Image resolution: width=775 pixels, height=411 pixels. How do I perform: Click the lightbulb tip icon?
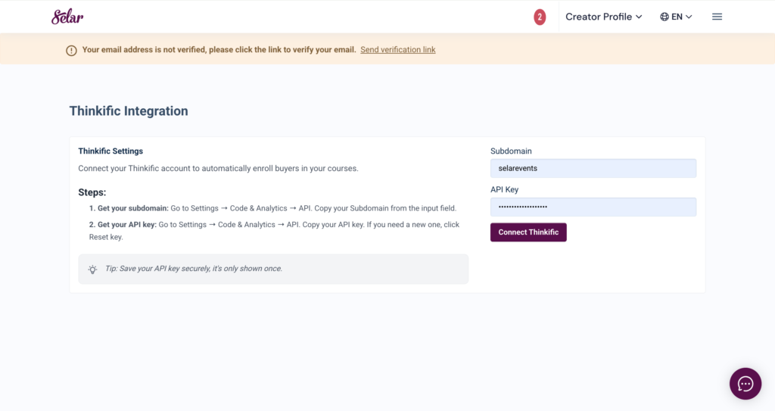click(x=93, y=269)
